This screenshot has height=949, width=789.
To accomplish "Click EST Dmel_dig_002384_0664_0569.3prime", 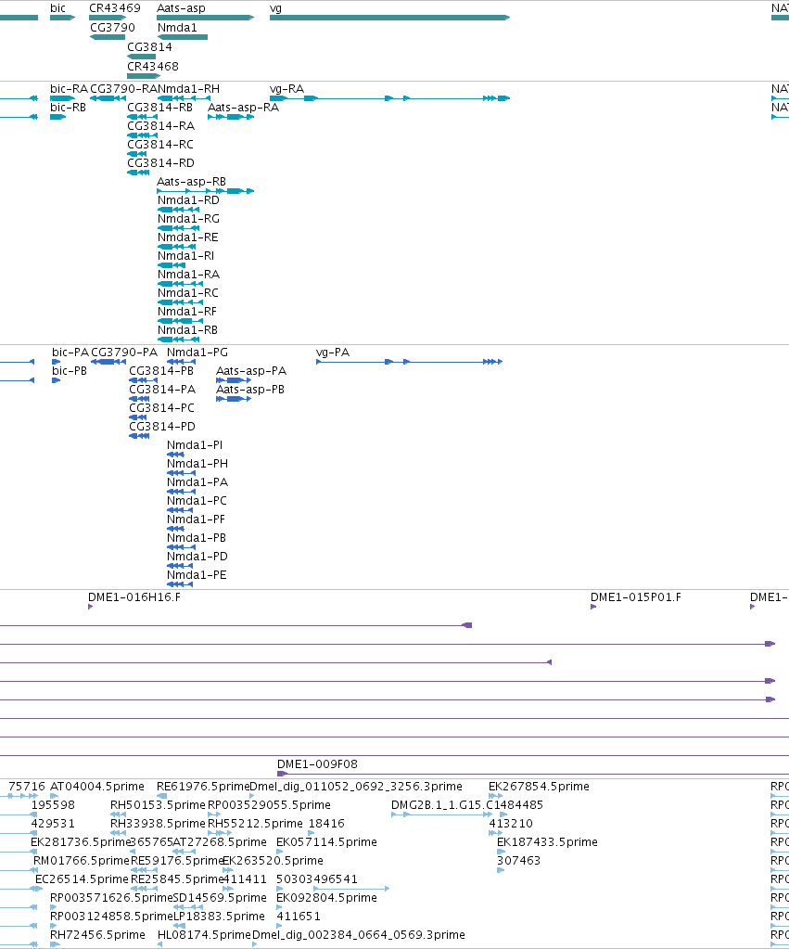I will (359, 935).
